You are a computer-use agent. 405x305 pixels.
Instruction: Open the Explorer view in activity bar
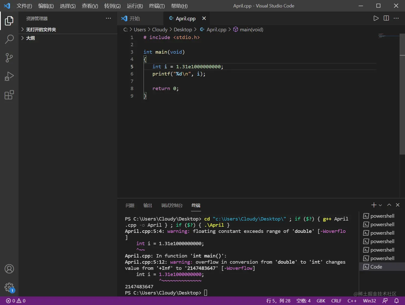[x=9, y=21]
